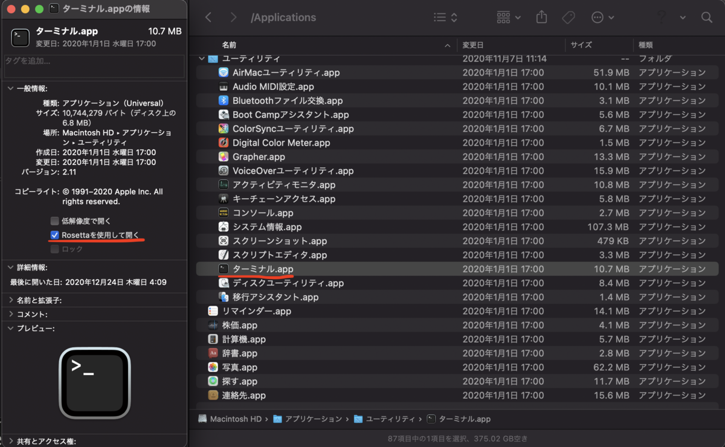725x447 pixels.
Task: Click the 株価.app icon
Action: (213, 325)
